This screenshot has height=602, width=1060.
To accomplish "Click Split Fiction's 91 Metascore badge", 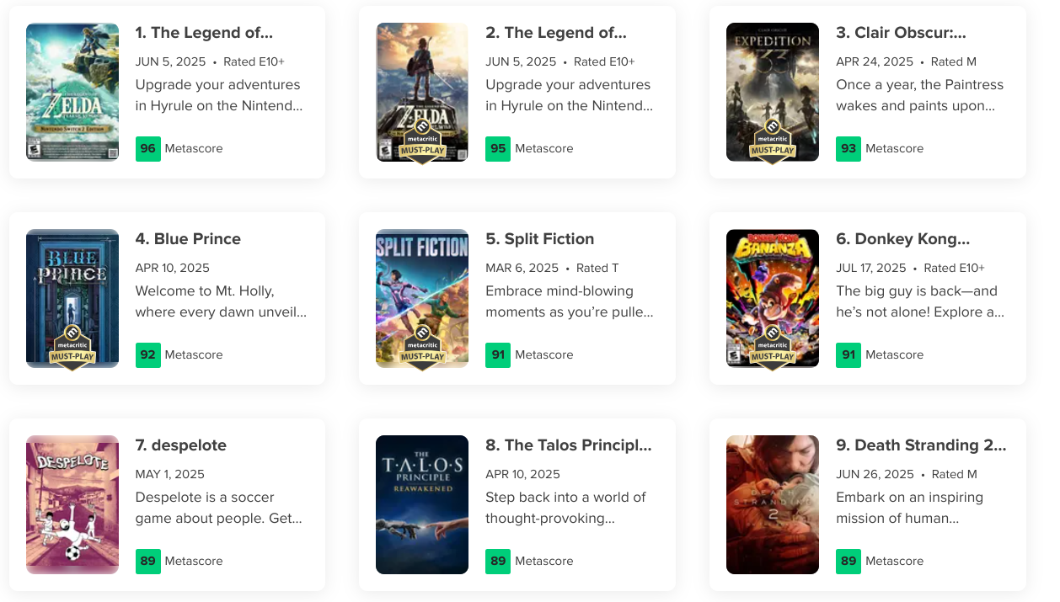I will [498, 355].
